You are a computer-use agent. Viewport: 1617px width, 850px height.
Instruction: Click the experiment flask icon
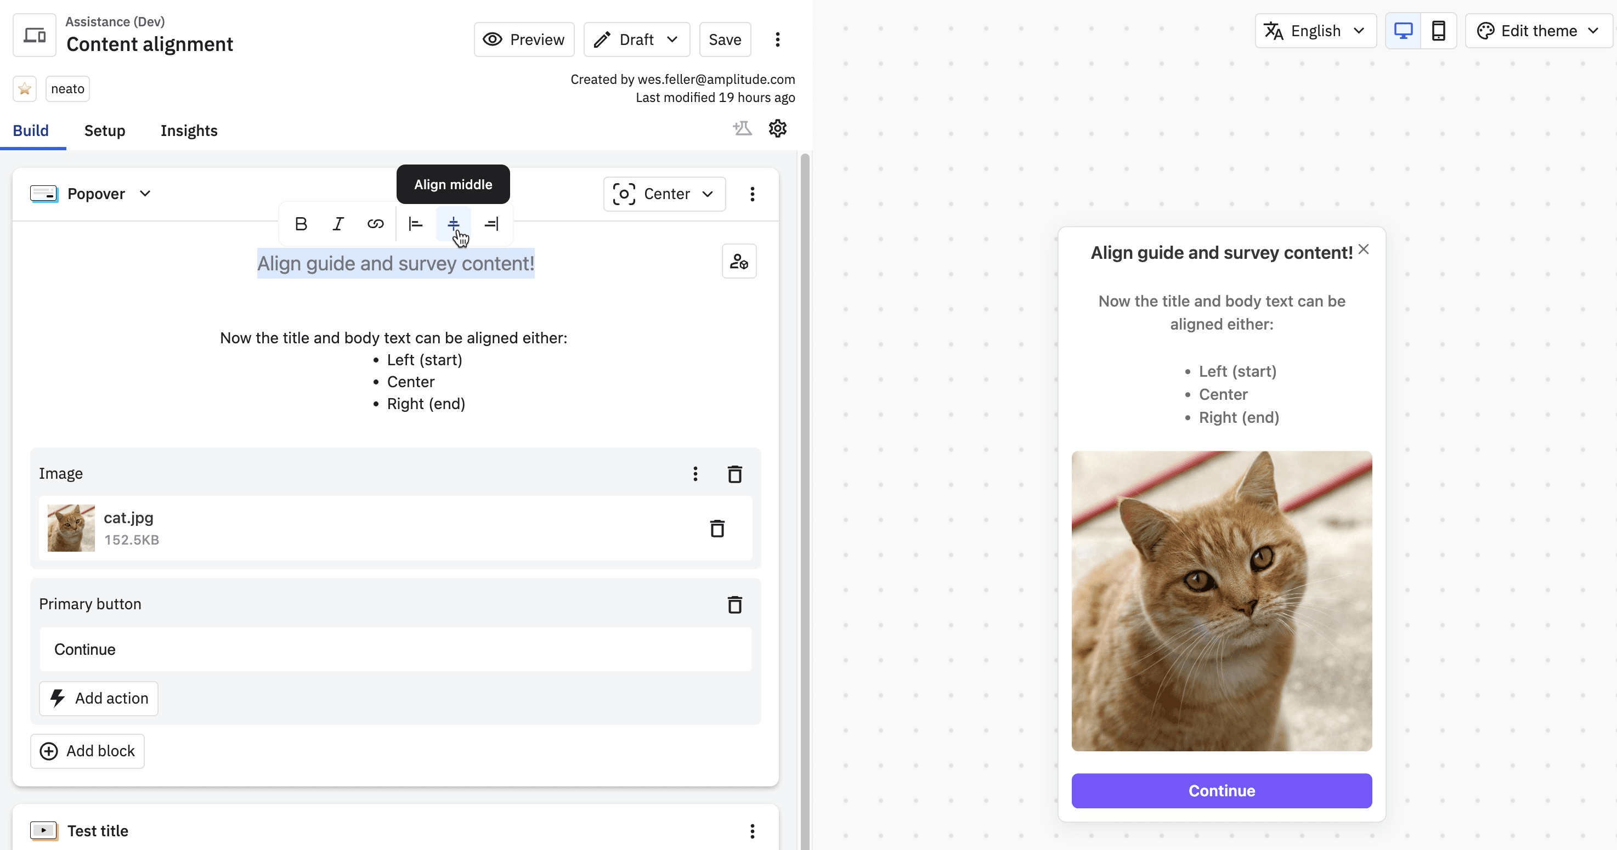[x=742, y=129]
